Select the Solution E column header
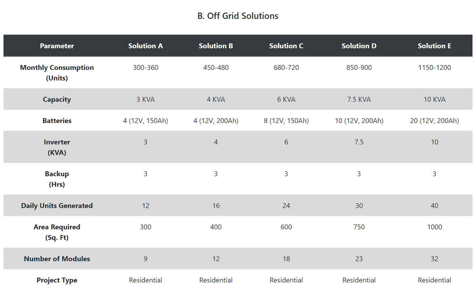The width and height of the screenshot is (476, 293). (434, 46)
